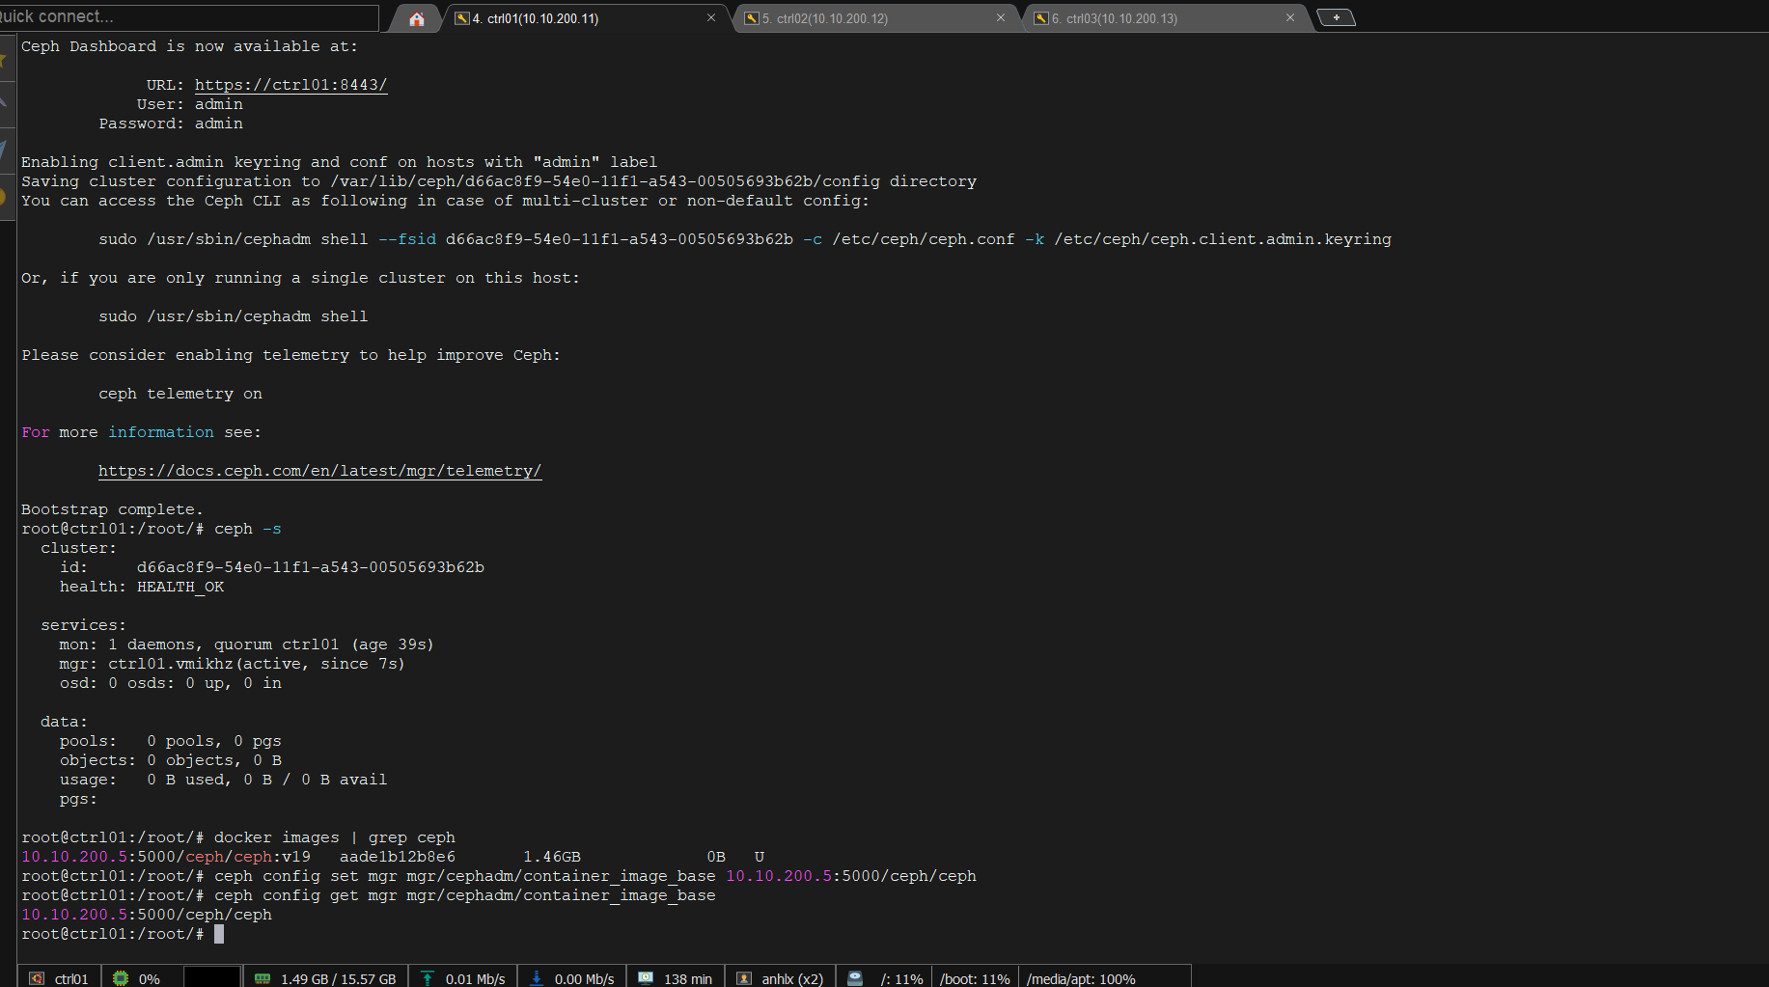Open the Sftp orange globe sidebar icon
This screenshot has height=987, width=1769.
pyautogui.click(x=5, y=198)
